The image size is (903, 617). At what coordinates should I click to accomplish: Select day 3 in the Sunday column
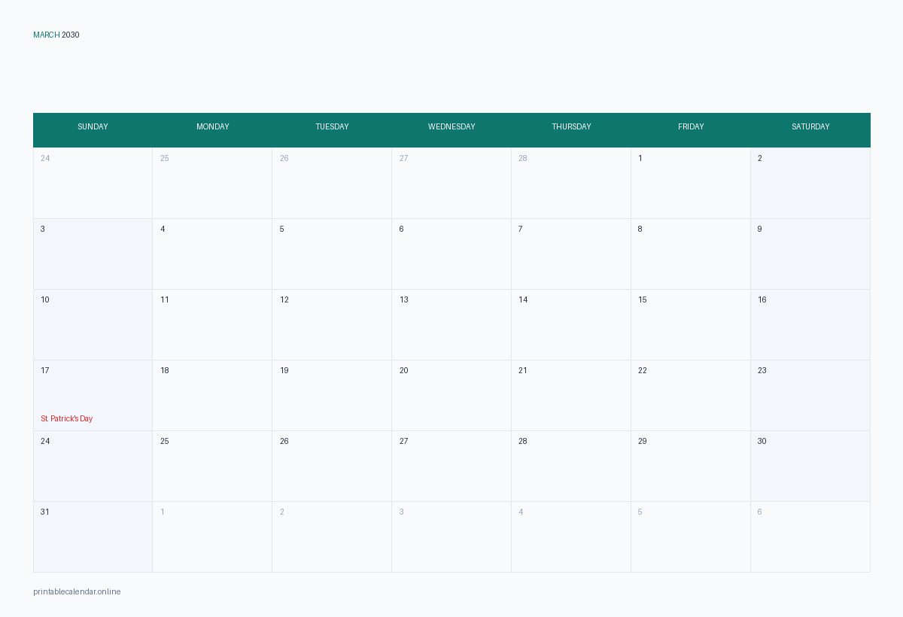[93, 254]
